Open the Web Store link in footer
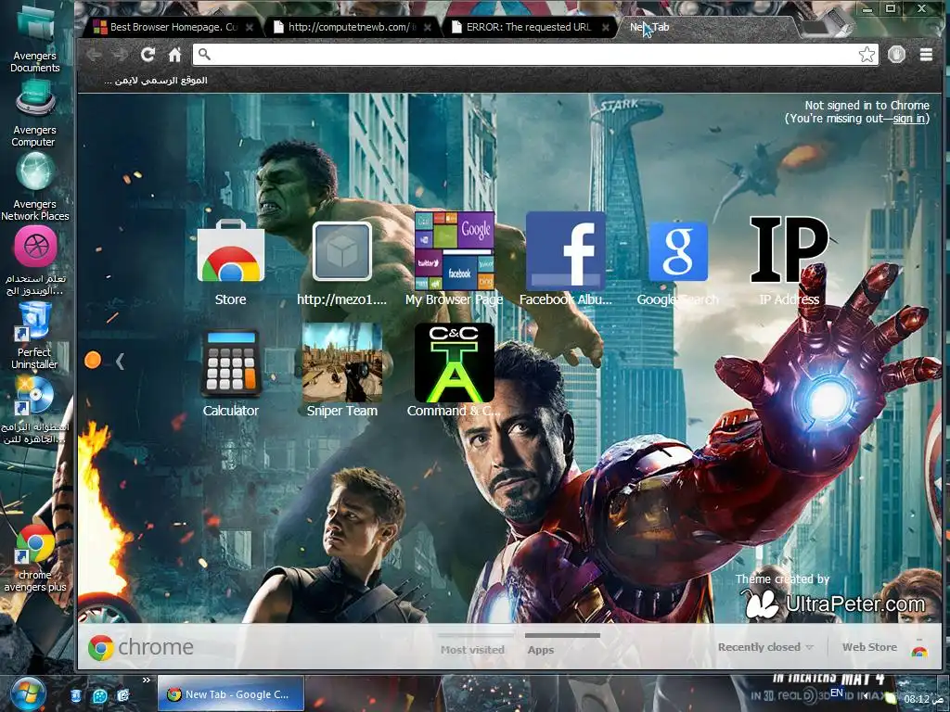This screenshot has width=950, height=712. point(869,646)
